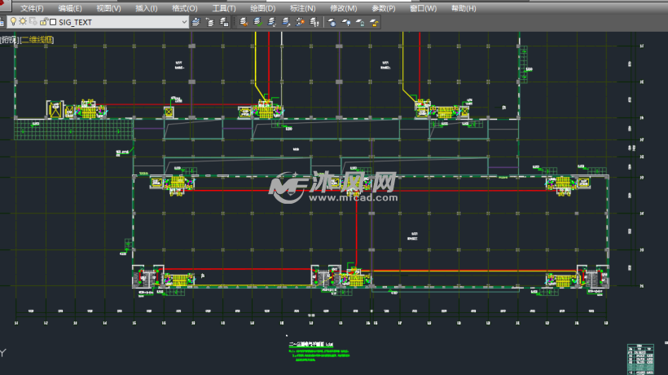Open the 帮助(H) menu
Screen dimensions: 668x375
click(x=464, y=8)
